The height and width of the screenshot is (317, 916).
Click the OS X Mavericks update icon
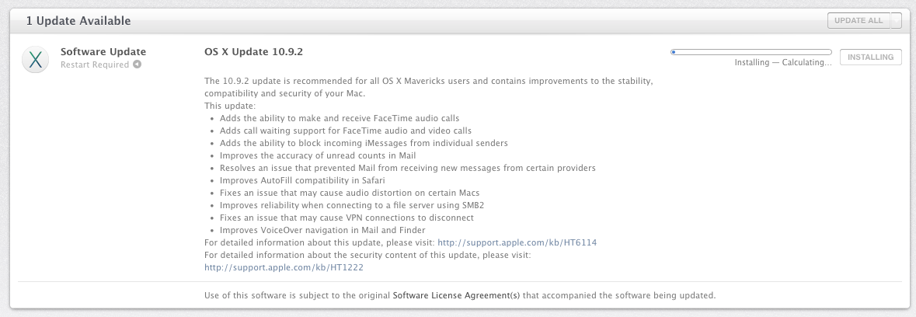35,59
